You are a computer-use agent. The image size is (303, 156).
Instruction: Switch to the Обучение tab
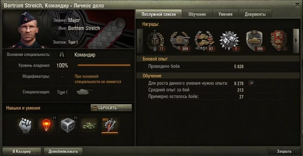click(x=197, y=14)
